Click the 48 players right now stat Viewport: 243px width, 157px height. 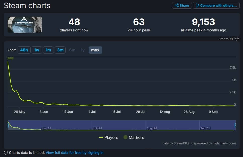point(74,25)
